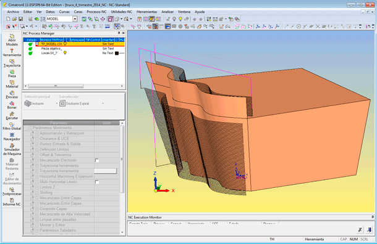Select the Local-3X_7 procedure row
377x244 pixels.
coord(74,53)
